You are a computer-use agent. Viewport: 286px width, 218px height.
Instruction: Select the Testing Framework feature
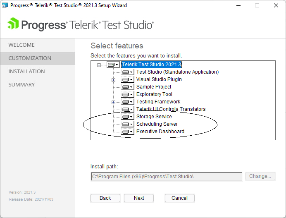[x=158, y=102]
